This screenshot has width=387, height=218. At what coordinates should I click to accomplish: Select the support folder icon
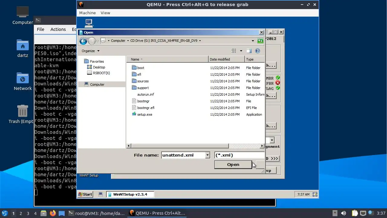[x=135, y=88]
